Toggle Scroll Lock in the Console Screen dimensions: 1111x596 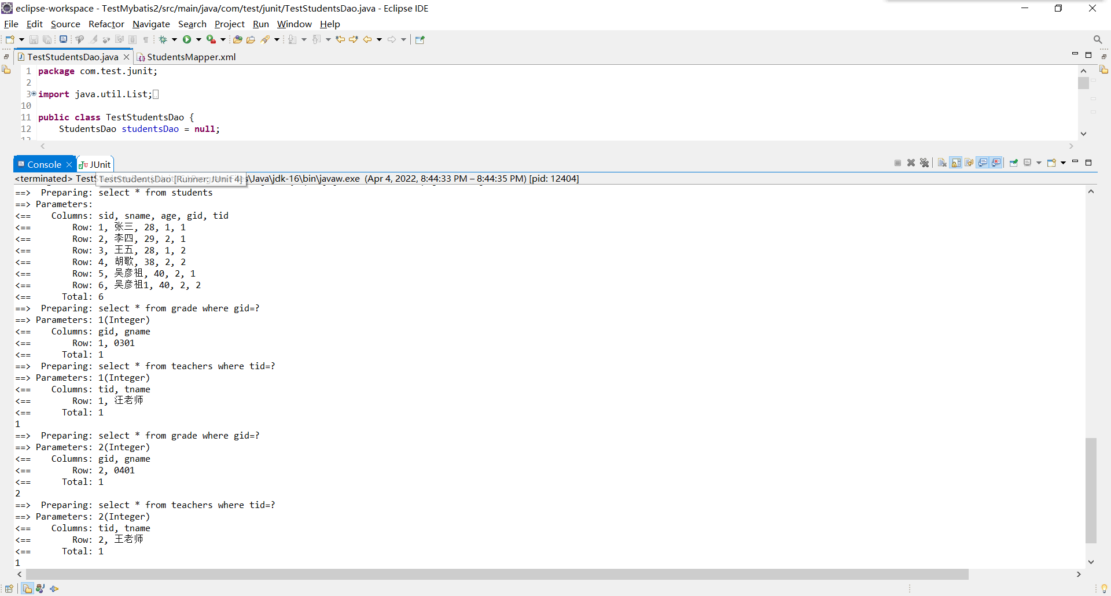coord(956,163)
